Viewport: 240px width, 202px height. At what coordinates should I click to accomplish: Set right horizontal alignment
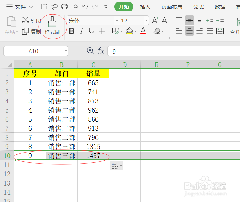[x=200, y=31]
